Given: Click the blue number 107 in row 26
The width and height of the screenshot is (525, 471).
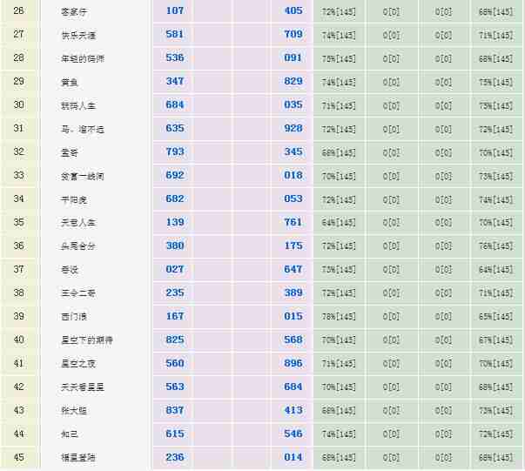Looking at the screenshot, I should (174, 11).
